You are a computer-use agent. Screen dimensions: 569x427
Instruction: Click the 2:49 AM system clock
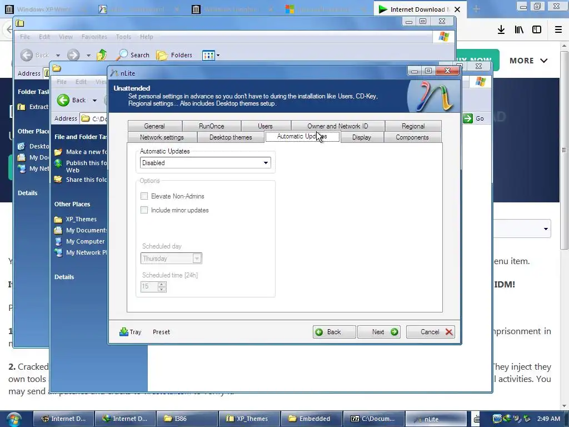(548, 419)
